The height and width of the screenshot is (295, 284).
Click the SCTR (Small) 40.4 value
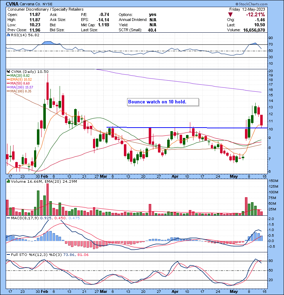tap(152, 30)
